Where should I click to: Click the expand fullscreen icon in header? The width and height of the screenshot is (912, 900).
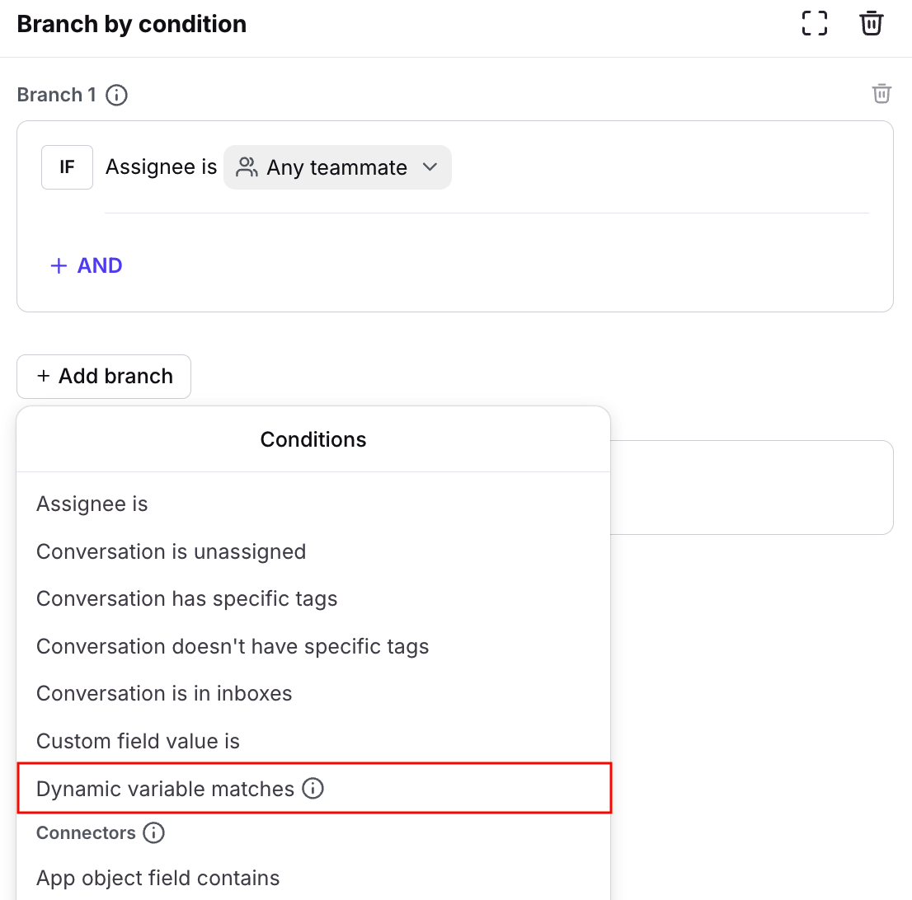(815, 23)
